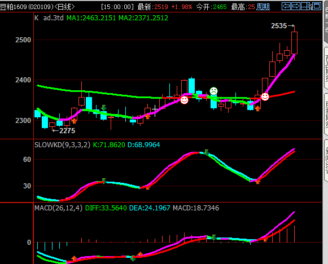Image resolution: width=328 pixels, height=264 pixels.
Task: Click the D:68.9964 value
Action: point(144,145)
